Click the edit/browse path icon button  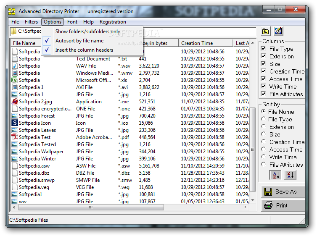pos(278,31)
